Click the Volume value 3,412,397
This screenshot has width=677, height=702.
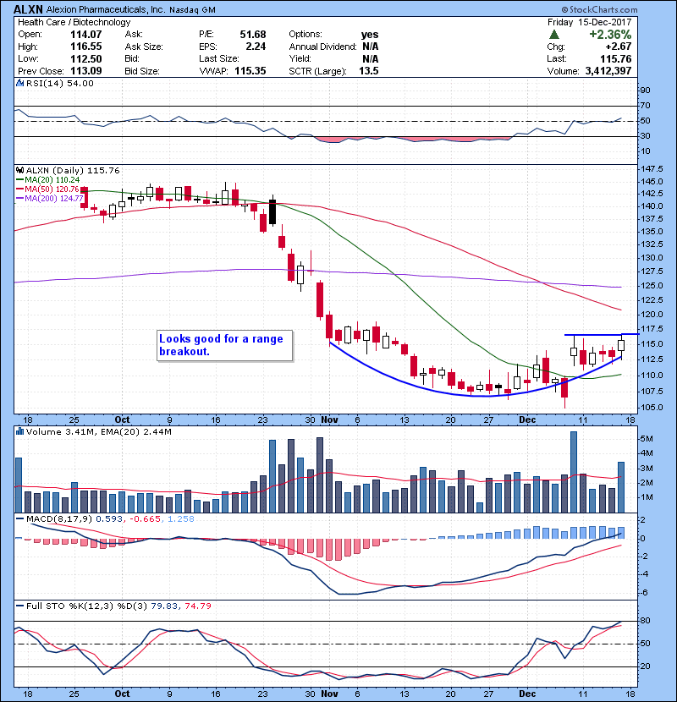(608, 71)
